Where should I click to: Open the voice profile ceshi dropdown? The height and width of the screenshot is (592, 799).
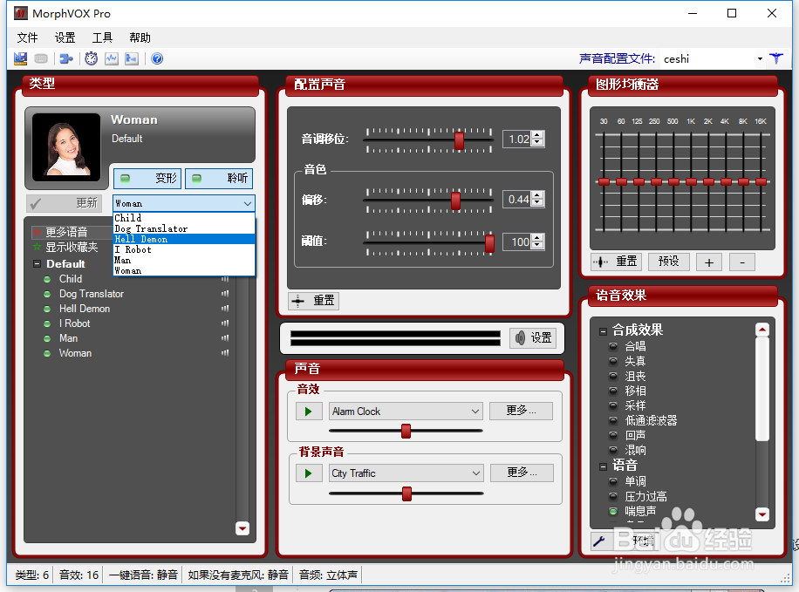point(760,59)
